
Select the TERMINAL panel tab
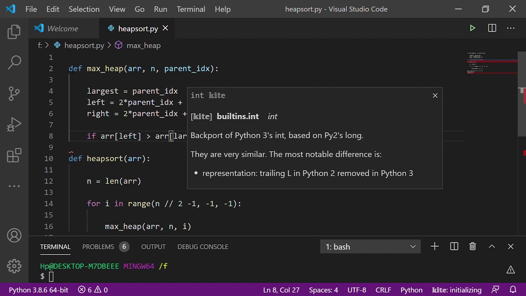click(x=55, y=247)
